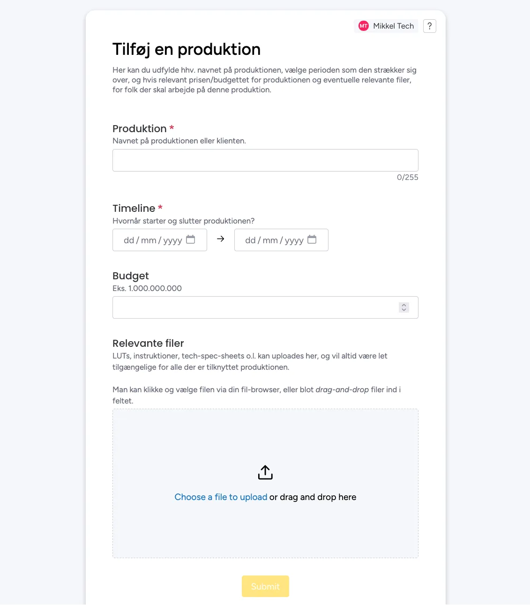Select the month segment of the start date
530x605 pixels.
(149, 240)
